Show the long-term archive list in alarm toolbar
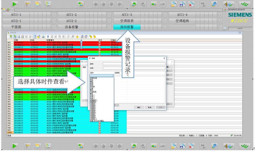Screen dimensions: 255x151 pyautogui.click(x=19, y=37)
